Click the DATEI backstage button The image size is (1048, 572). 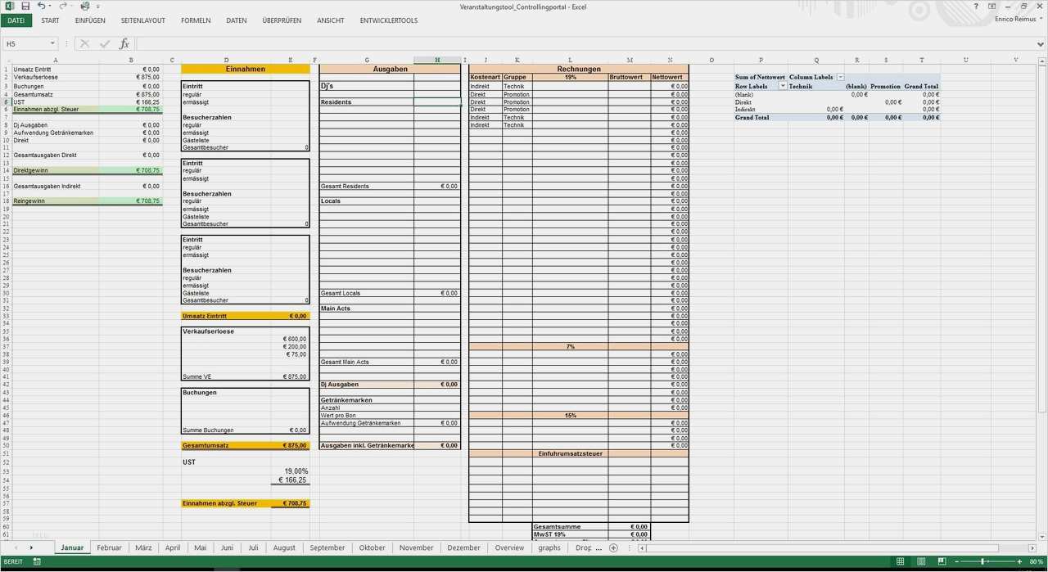coord(16,20)
